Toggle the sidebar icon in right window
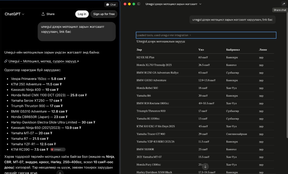Image resolution: width=288 pixels, height=174 pixels. click(139, 4)
